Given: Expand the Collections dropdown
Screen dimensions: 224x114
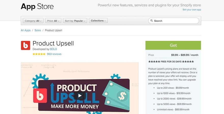Looking at the screenshot, I should point(98,21).
